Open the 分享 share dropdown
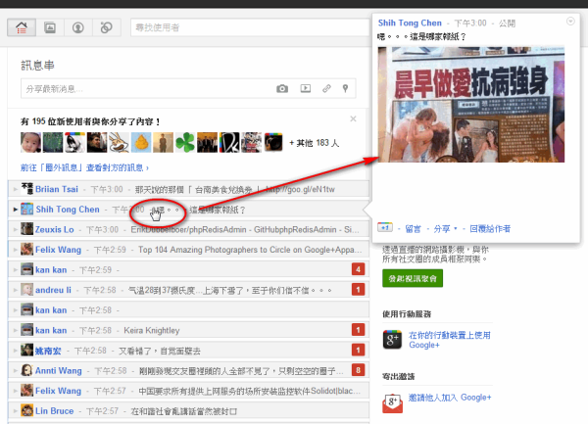Viewport: 588px width, 424px height. [446, 229]
